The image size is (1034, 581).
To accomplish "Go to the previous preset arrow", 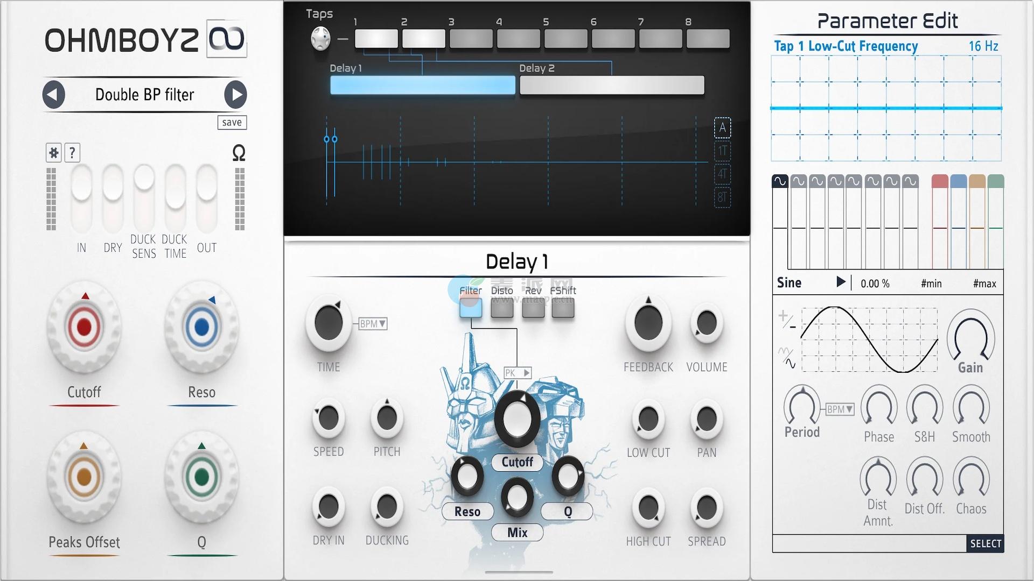I will (54, 95).
